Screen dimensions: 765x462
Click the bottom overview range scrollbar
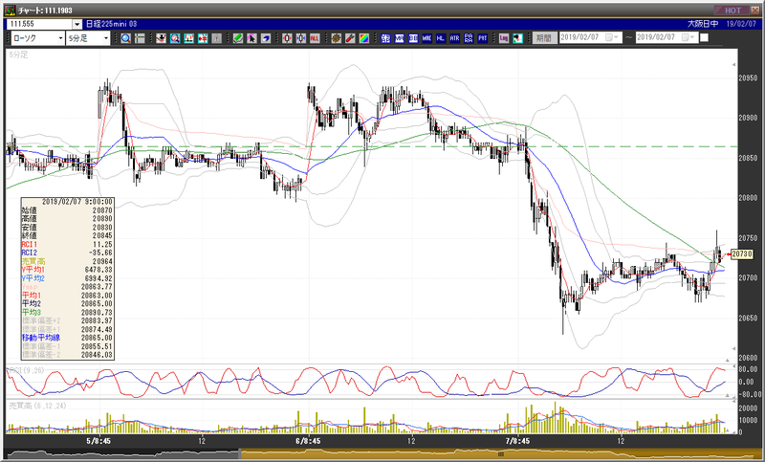click(x=382, y=453)
